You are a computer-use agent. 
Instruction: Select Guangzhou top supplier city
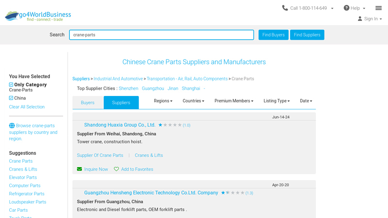coord(153,88)
